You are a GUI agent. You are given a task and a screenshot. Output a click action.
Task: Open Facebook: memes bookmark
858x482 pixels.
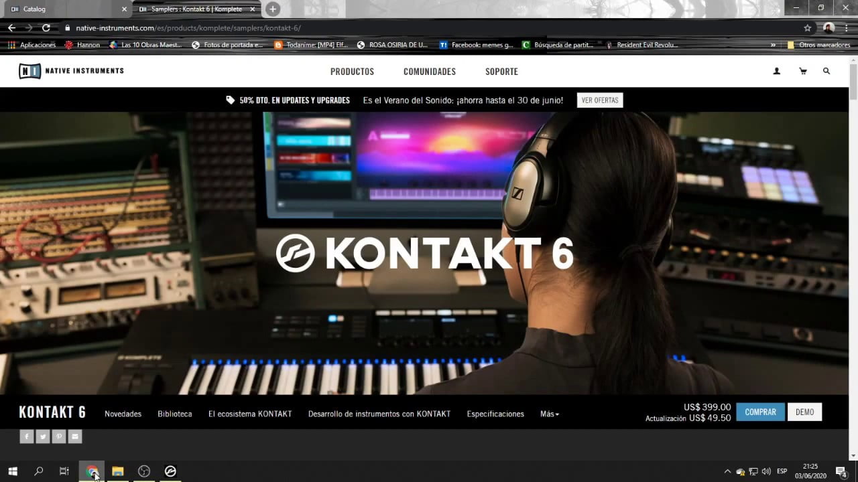click(x=477, y=45)
